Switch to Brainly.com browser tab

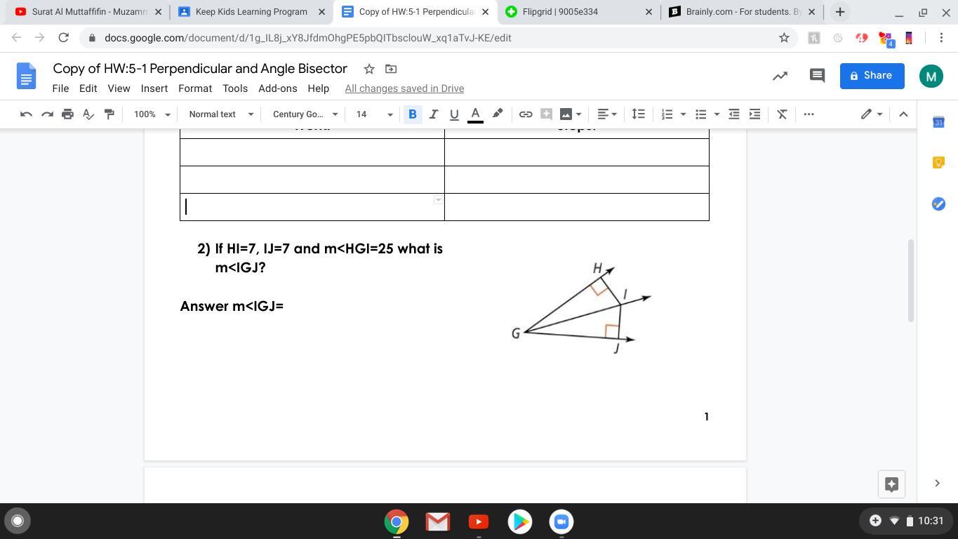[742, 12]
